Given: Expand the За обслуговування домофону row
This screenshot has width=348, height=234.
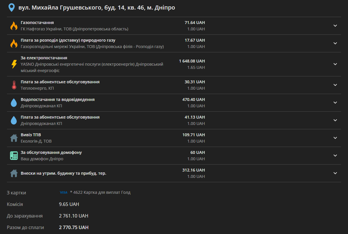Looking at the screenshot, I should click(335, 156).
